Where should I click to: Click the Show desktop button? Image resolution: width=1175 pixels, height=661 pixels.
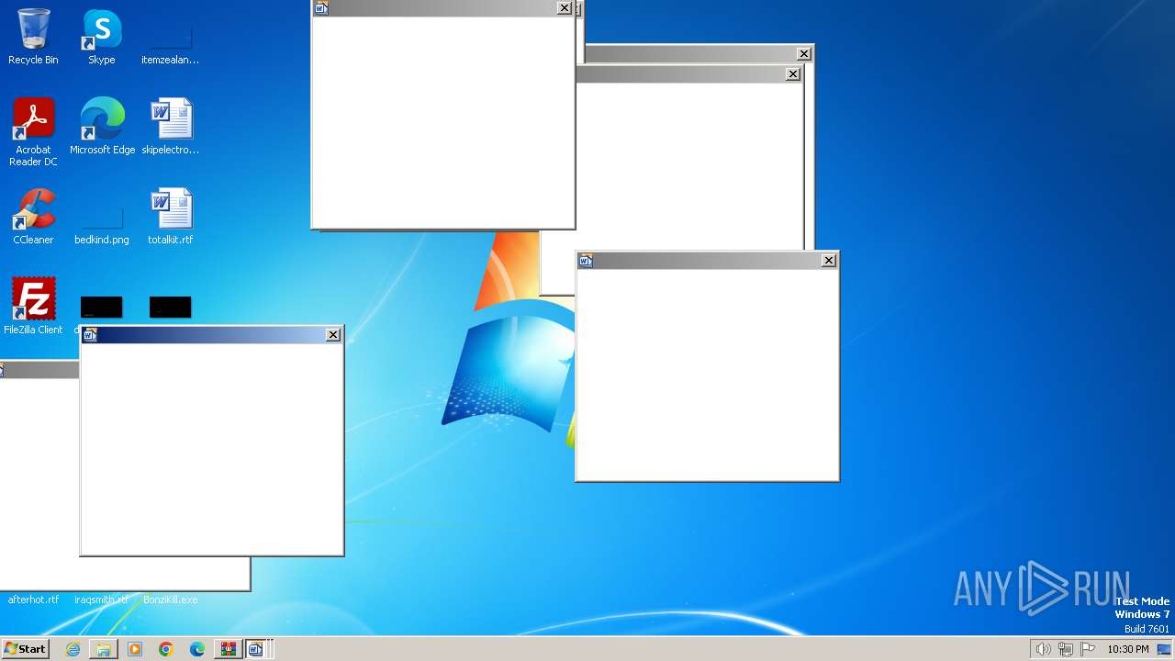click(x=1164, y=649)
